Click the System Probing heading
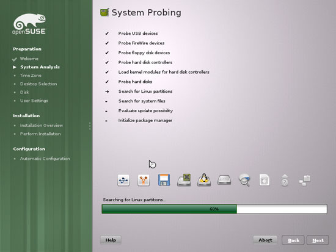The image size is (336, 252). [147, 12]
